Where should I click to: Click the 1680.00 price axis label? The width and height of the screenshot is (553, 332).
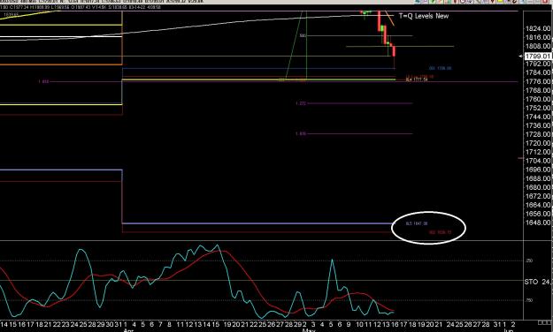coord(538,187)
